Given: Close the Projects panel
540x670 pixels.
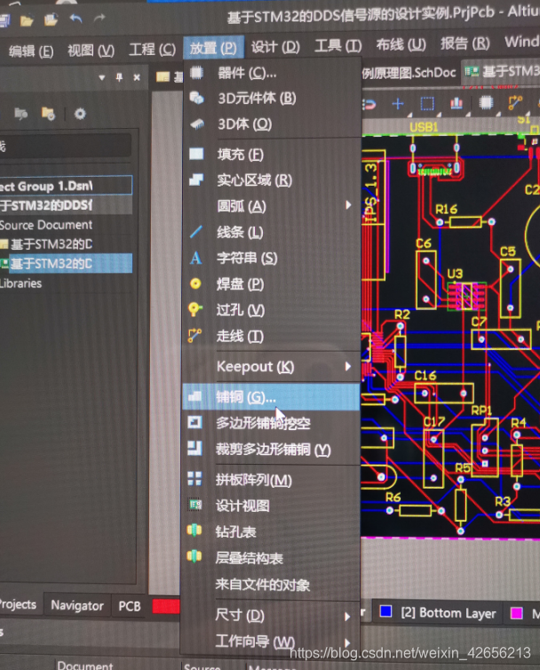Looking at the screenshot, I should [x=137, y=77].
